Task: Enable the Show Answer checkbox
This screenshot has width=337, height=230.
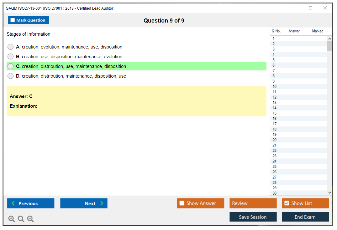Action: (182, 203)
